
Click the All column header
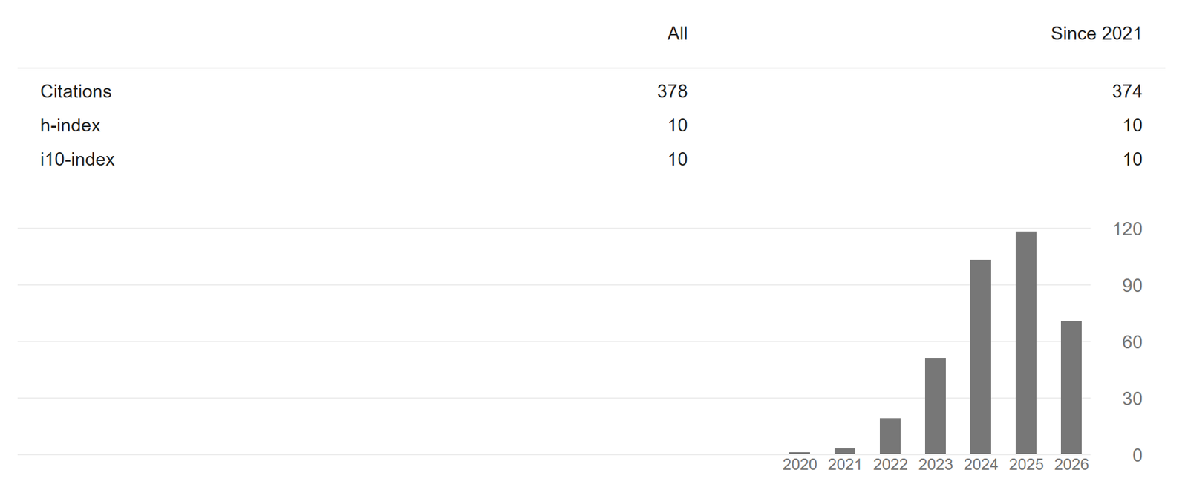(677, 33)
